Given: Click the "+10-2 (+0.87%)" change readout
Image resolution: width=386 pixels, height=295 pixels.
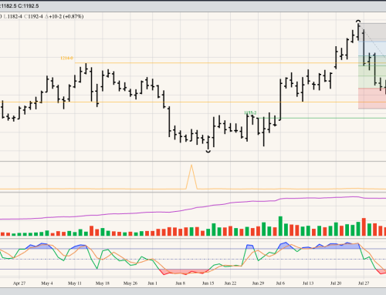Looking at the screenshot, I should (x=64, y=16).
